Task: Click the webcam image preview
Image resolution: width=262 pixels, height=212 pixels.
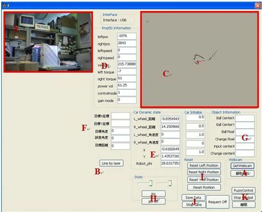Action: pos(48,42)
